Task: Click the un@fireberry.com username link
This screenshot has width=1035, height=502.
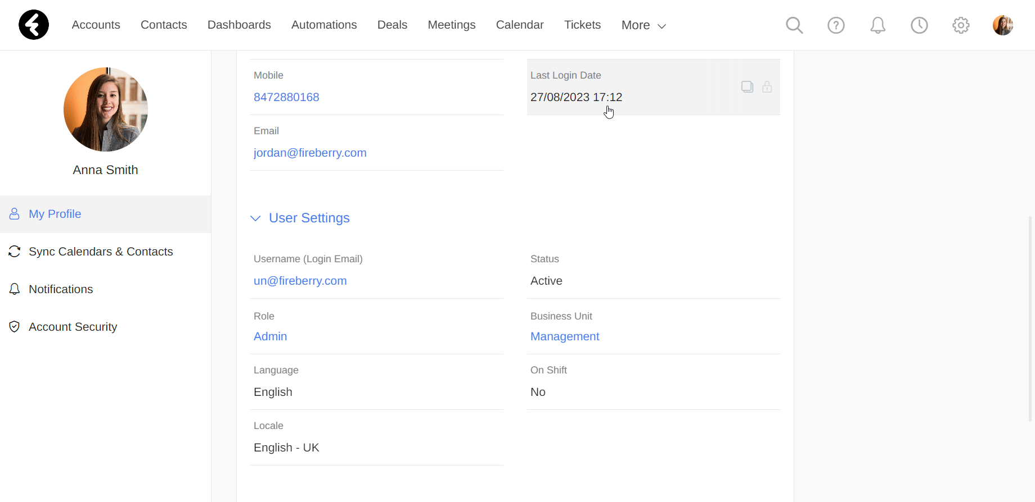Action: [300, 281]
